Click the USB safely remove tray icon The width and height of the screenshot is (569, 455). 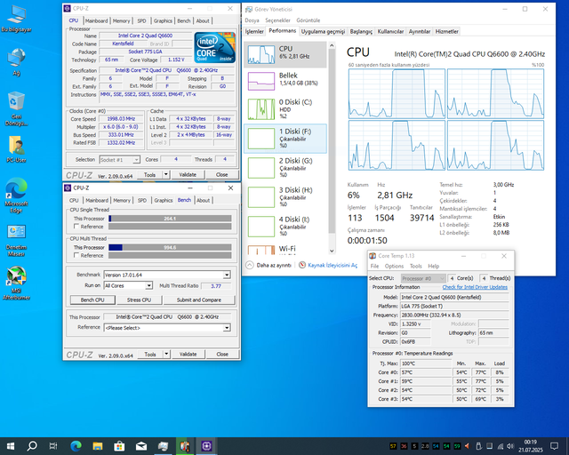click(478, 446)
